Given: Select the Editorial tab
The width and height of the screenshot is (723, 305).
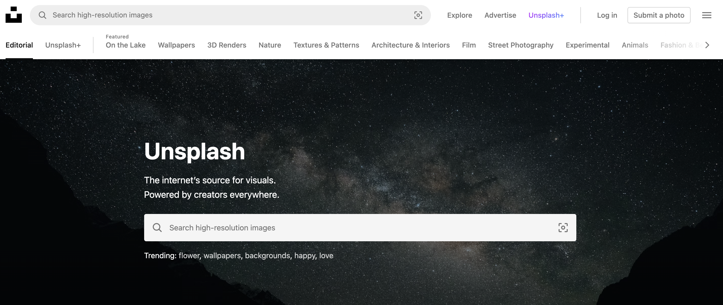Looking at the screenshot, I should (x=19, y=45).
